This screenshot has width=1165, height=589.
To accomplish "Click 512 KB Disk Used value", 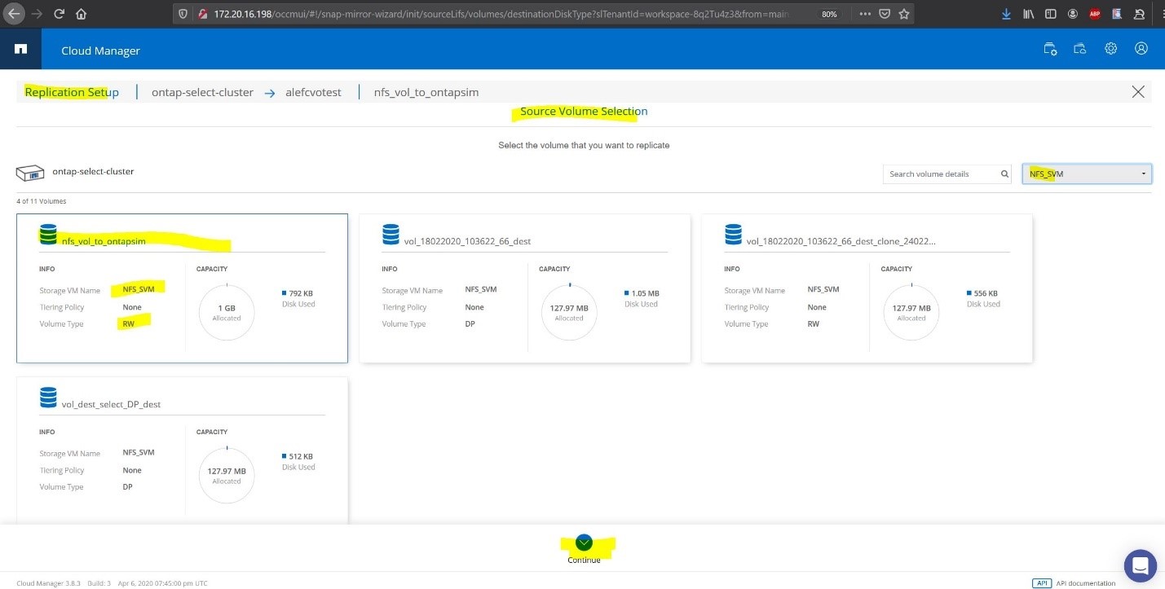I will tap(302, 456).
